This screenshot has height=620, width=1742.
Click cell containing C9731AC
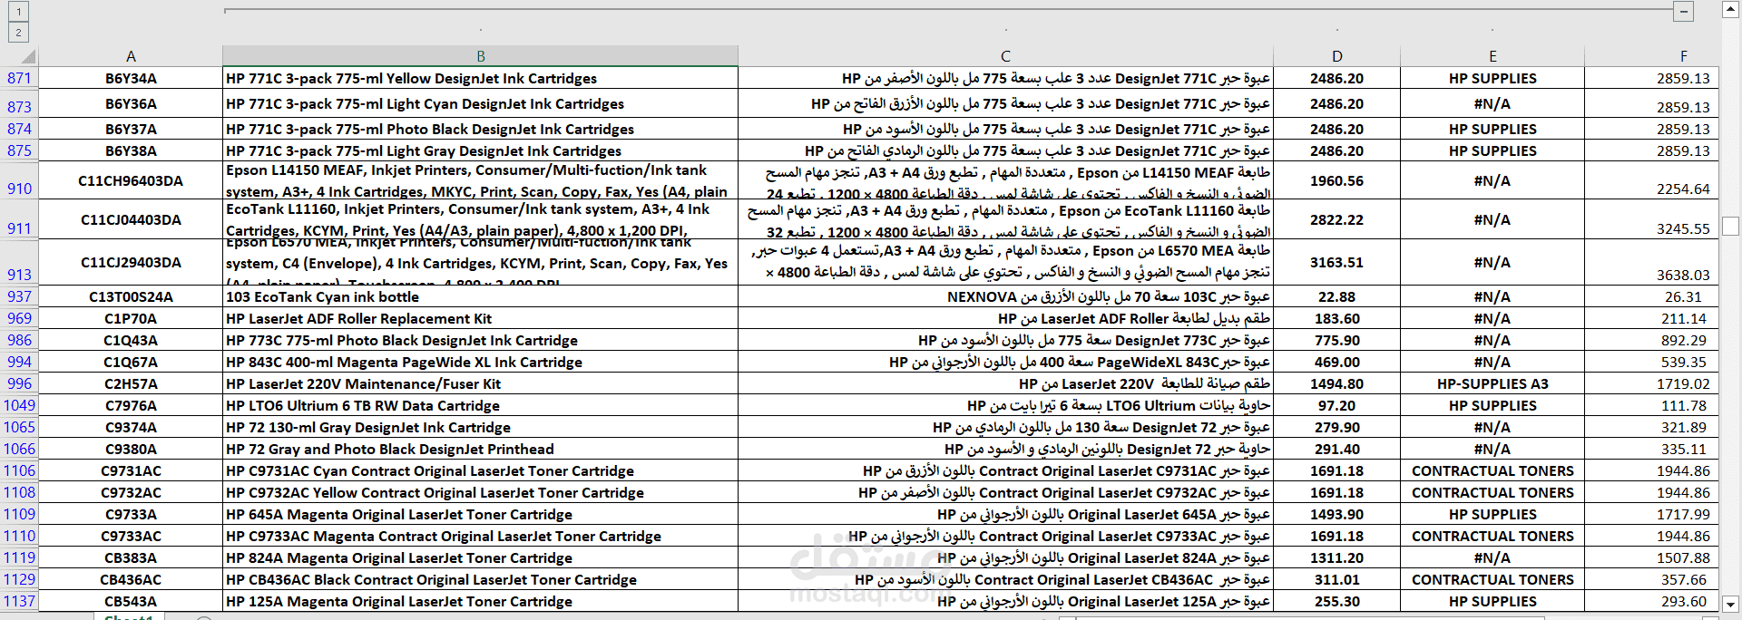131,470
